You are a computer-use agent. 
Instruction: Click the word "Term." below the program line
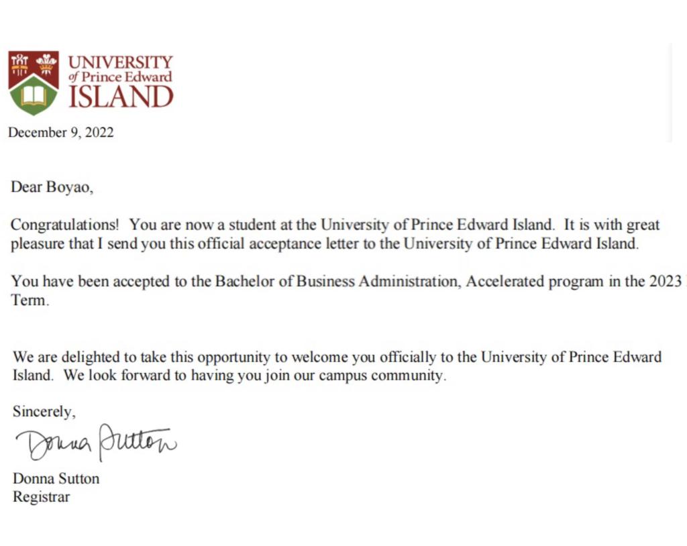tap(30, 301)
